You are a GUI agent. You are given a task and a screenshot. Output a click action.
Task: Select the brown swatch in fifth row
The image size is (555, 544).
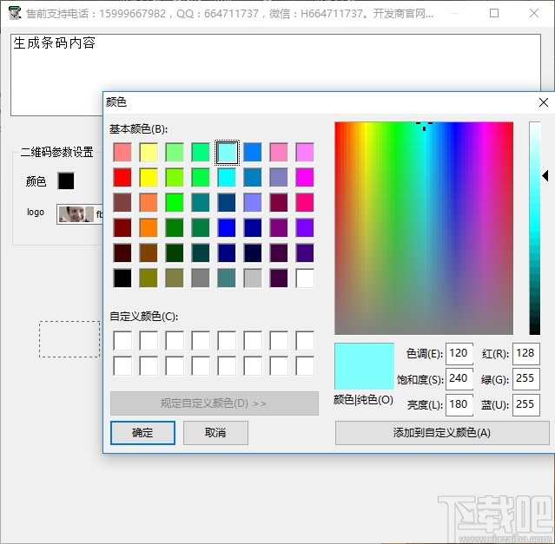pyautogui.click(x=149, y=253)
